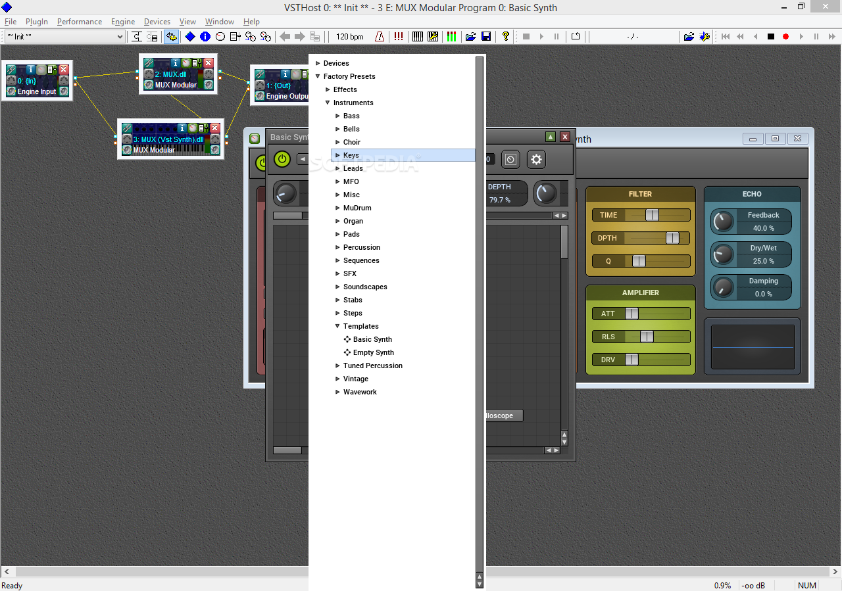This screenshot has width=842, height=591.
Task: Click the info icon on the 2: MUX.dll module
Action: [175, 62]
